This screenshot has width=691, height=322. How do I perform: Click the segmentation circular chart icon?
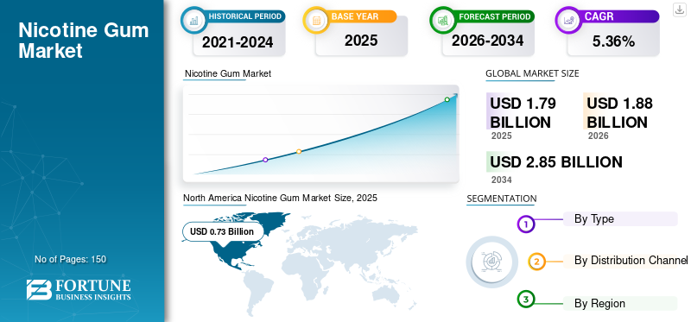491,262
